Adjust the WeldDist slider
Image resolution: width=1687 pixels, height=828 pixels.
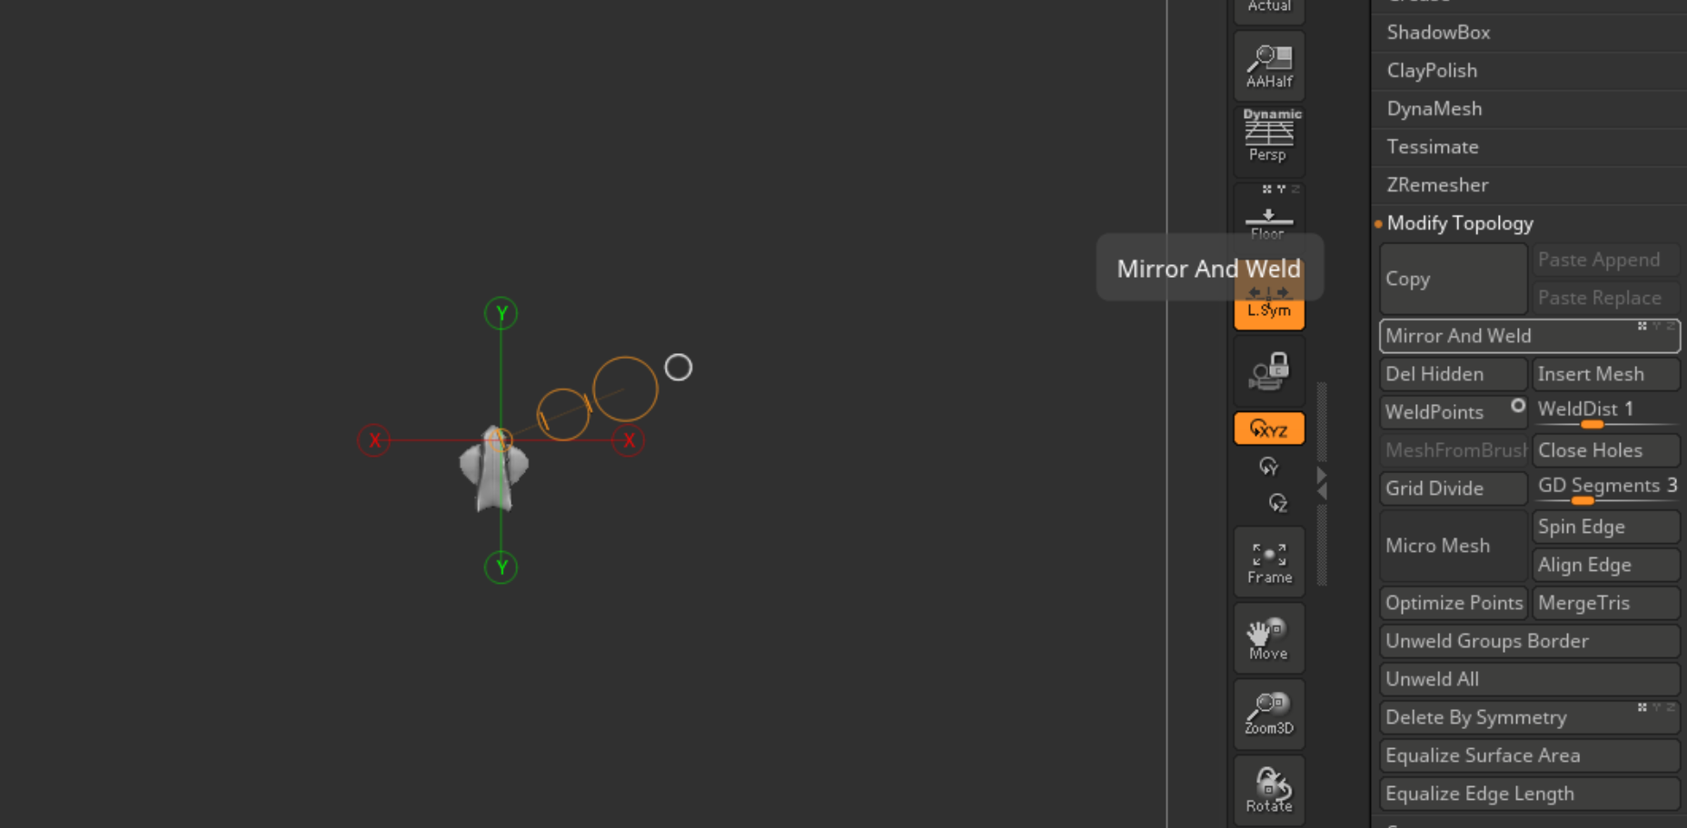(1605, 412)
